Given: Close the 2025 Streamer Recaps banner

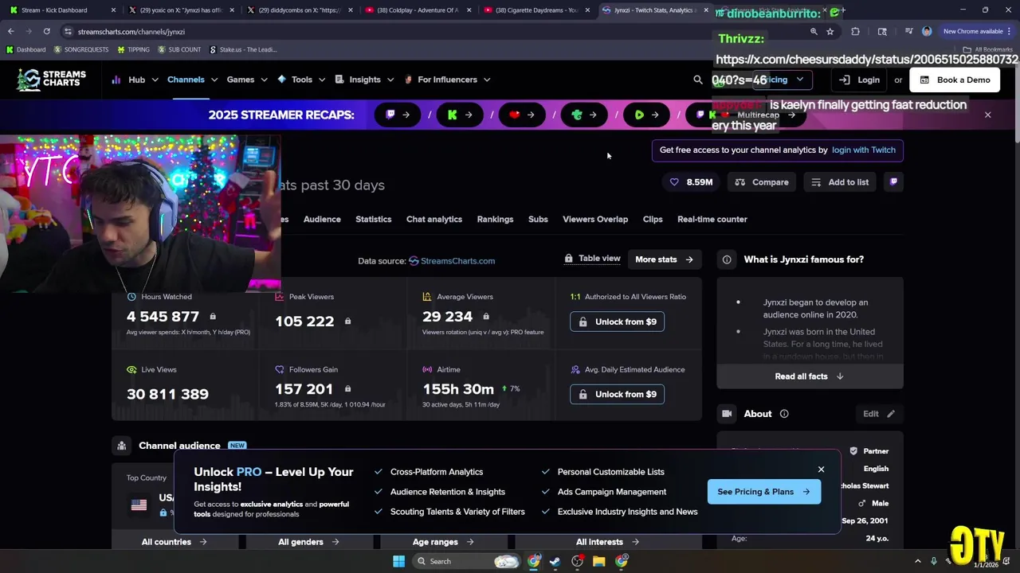Looking at the screenshot, I should [x=987, y=115].
